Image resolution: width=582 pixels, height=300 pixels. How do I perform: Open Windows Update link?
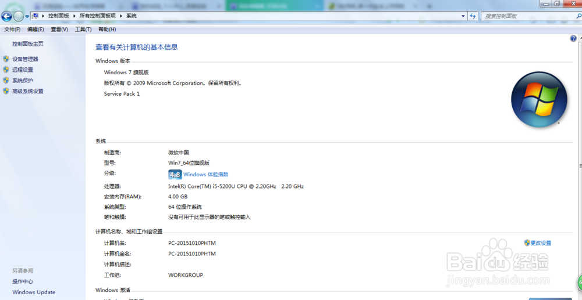(34, 292)
